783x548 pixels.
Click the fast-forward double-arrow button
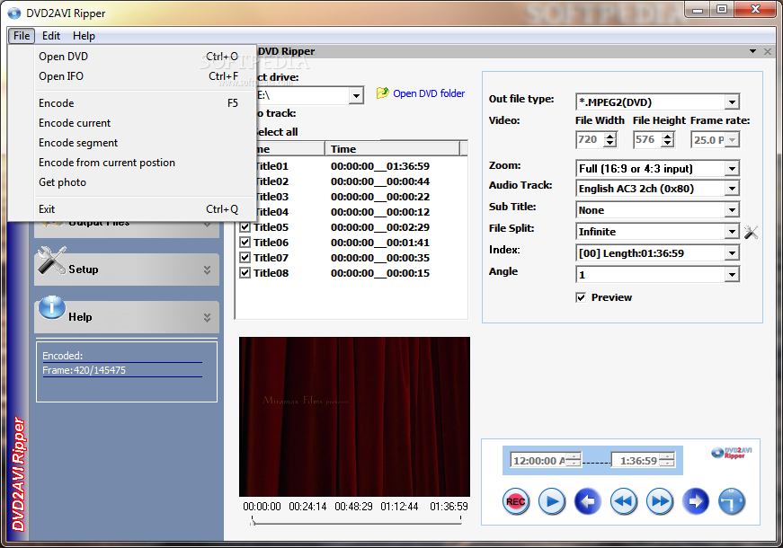pos(660,501)
